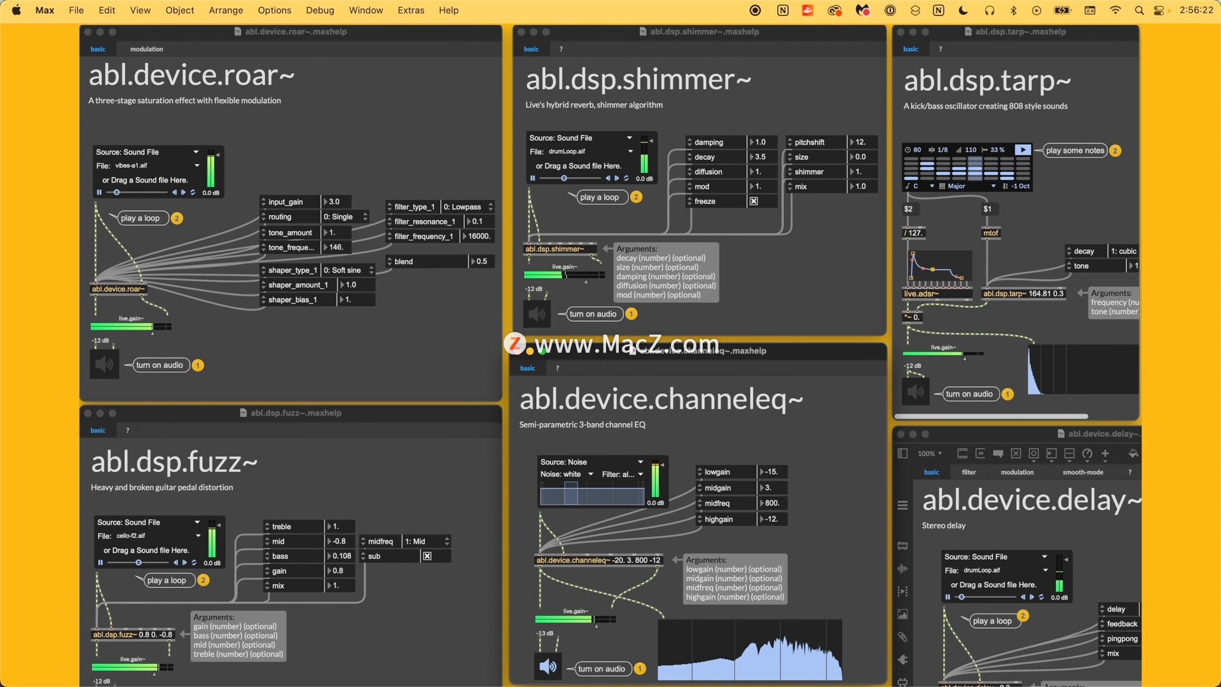Pause playback in roar sound file player

[99, 192]
